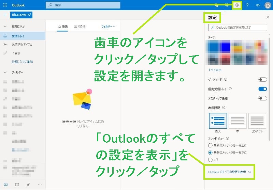
Task: Toggle the hamburger navigation pane icon
Action: [5, 15]
